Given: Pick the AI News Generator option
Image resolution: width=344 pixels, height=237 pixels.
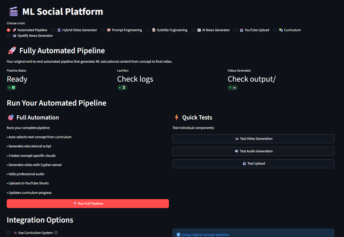Looking at the screenshot, I should coord(193,30).
